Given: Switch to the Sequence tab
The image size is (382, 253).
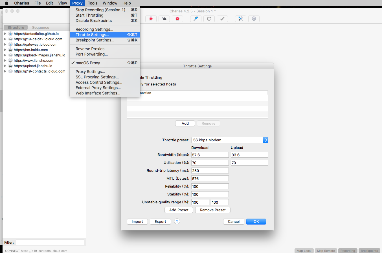Looking at the screenshot, I should (x=41, y=27).
